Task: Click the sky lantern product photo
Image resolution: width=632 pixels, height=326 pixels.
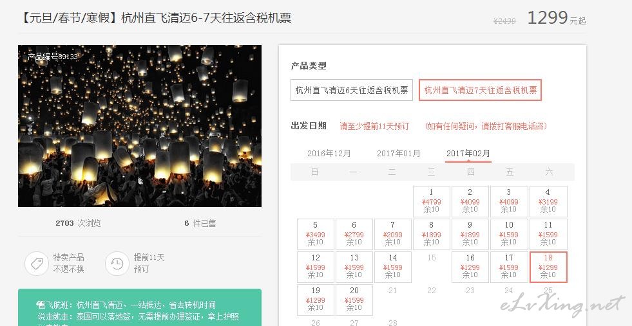Action: click(140, 126)
